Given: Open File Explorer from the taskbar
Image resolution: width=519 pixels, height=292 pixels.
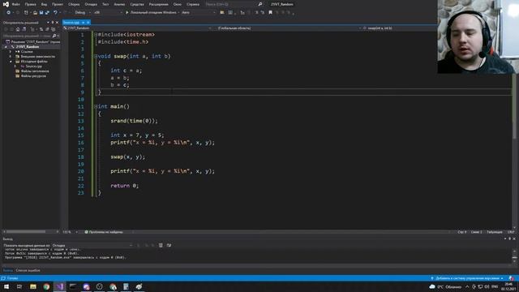Looking at the screenshot, I should 33,286.
